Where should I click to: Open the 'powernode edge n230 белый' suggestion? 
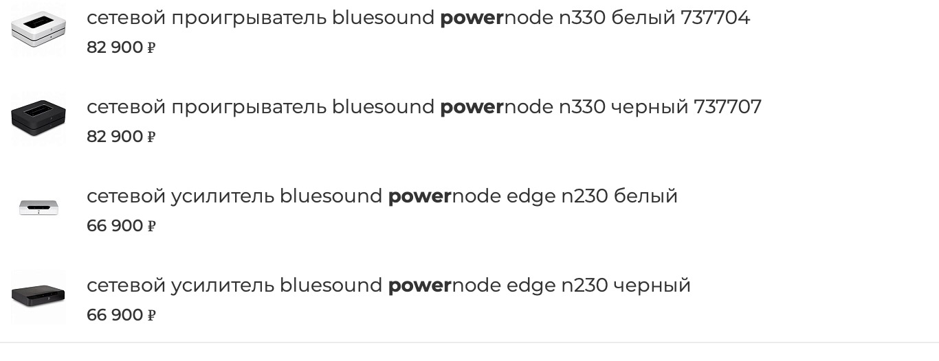(382, 196)
